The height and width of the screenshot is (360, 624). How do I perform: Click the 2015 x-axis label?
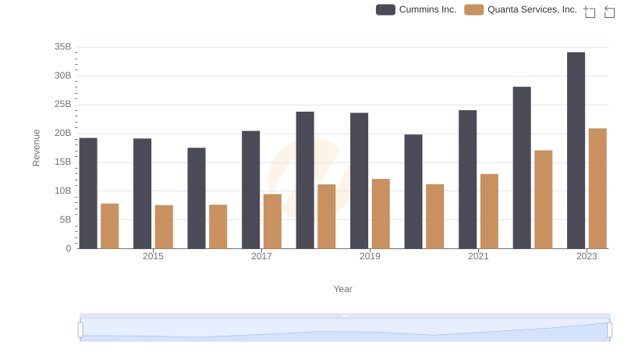click(x=153, y=256)
